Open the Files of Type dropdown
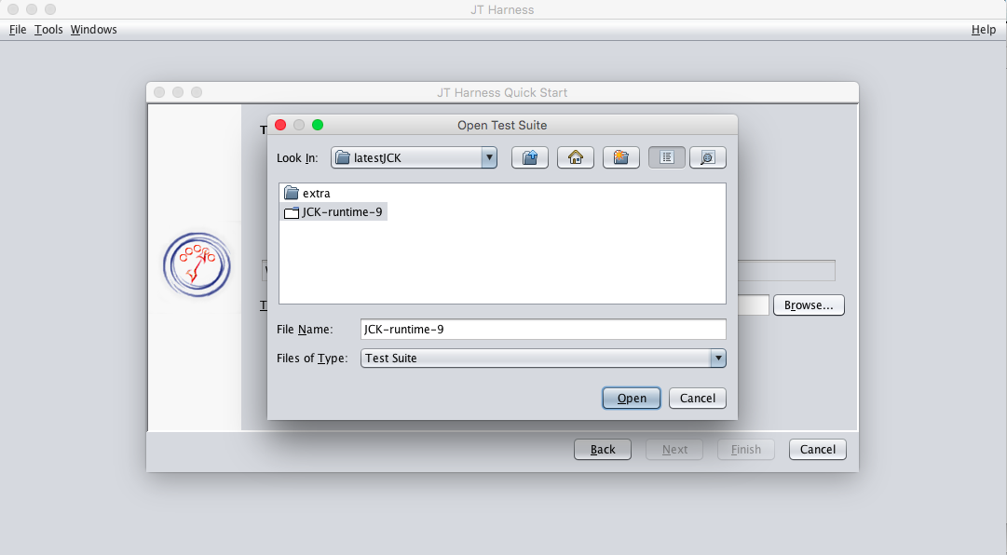The width and height of the screenshot is (1007, 555). coord(717,358)
